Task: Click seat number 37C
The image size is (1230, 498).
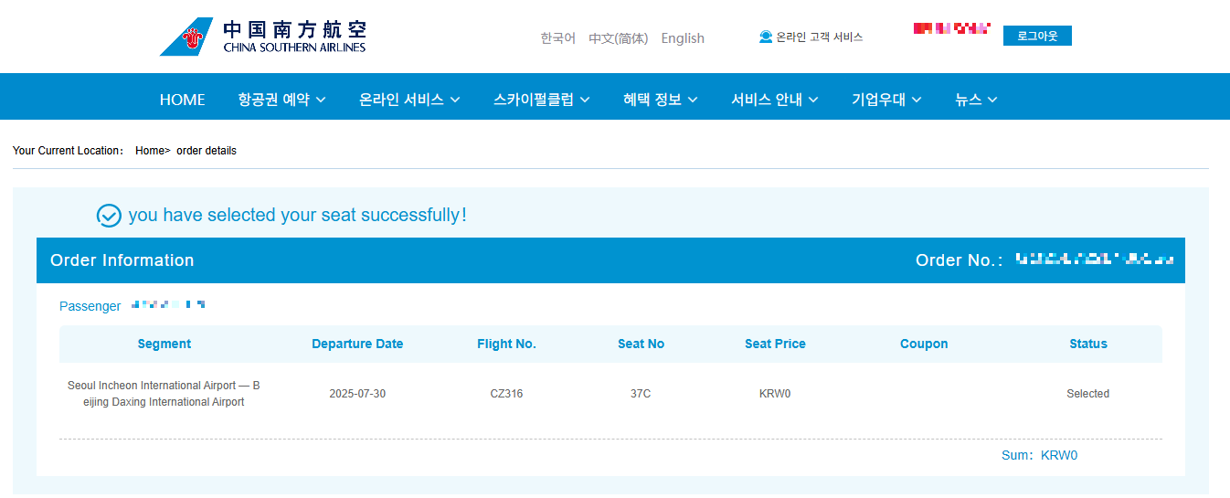Action: point(641,394)
